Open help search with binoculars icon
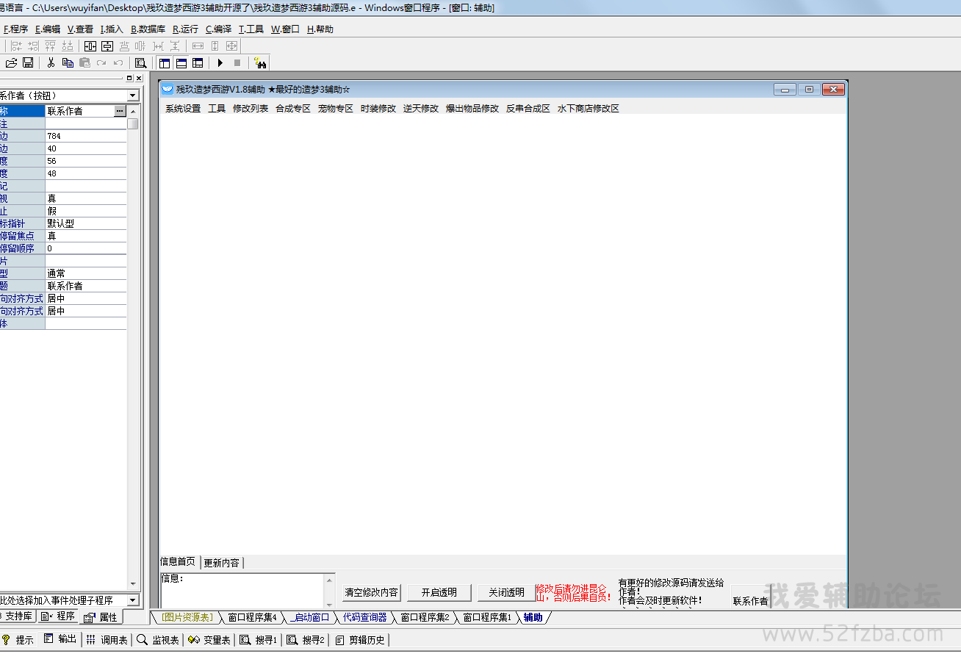 coord(260,63)
